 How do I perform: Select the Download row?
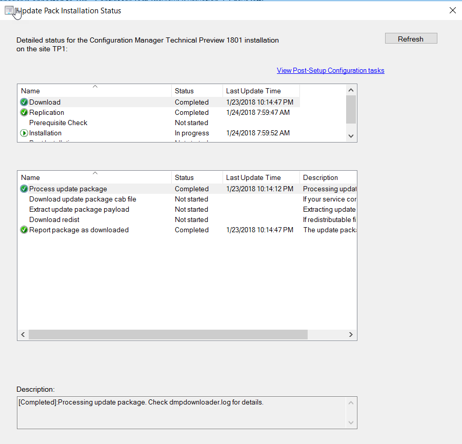tap(158, 102)
